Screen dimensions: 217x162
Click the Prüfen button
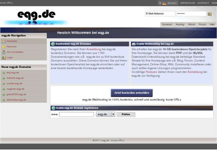126,114
